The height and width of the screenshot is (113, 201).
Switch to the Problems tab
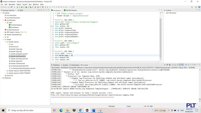55,65
